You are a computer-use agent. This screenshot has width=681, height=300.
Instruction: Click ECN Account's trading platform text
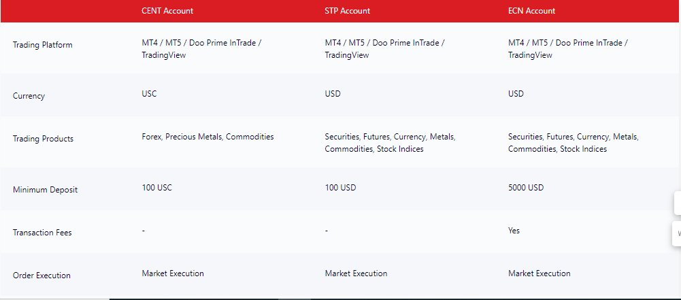(x=568, y=49)
